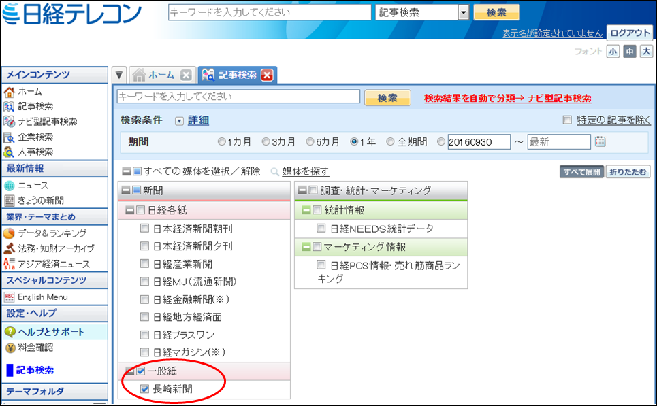657x406 pixels.
Task: Click 折りたたむ button
Action: (x=628, y=171)
